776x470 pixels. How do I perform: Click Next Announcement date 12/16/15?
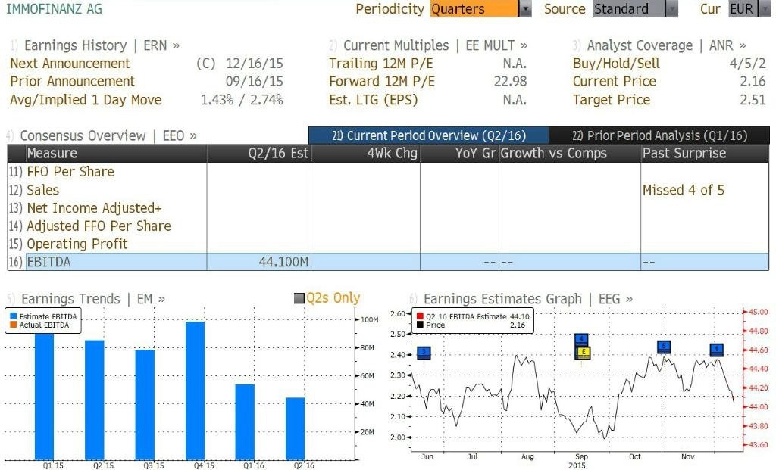255,64
